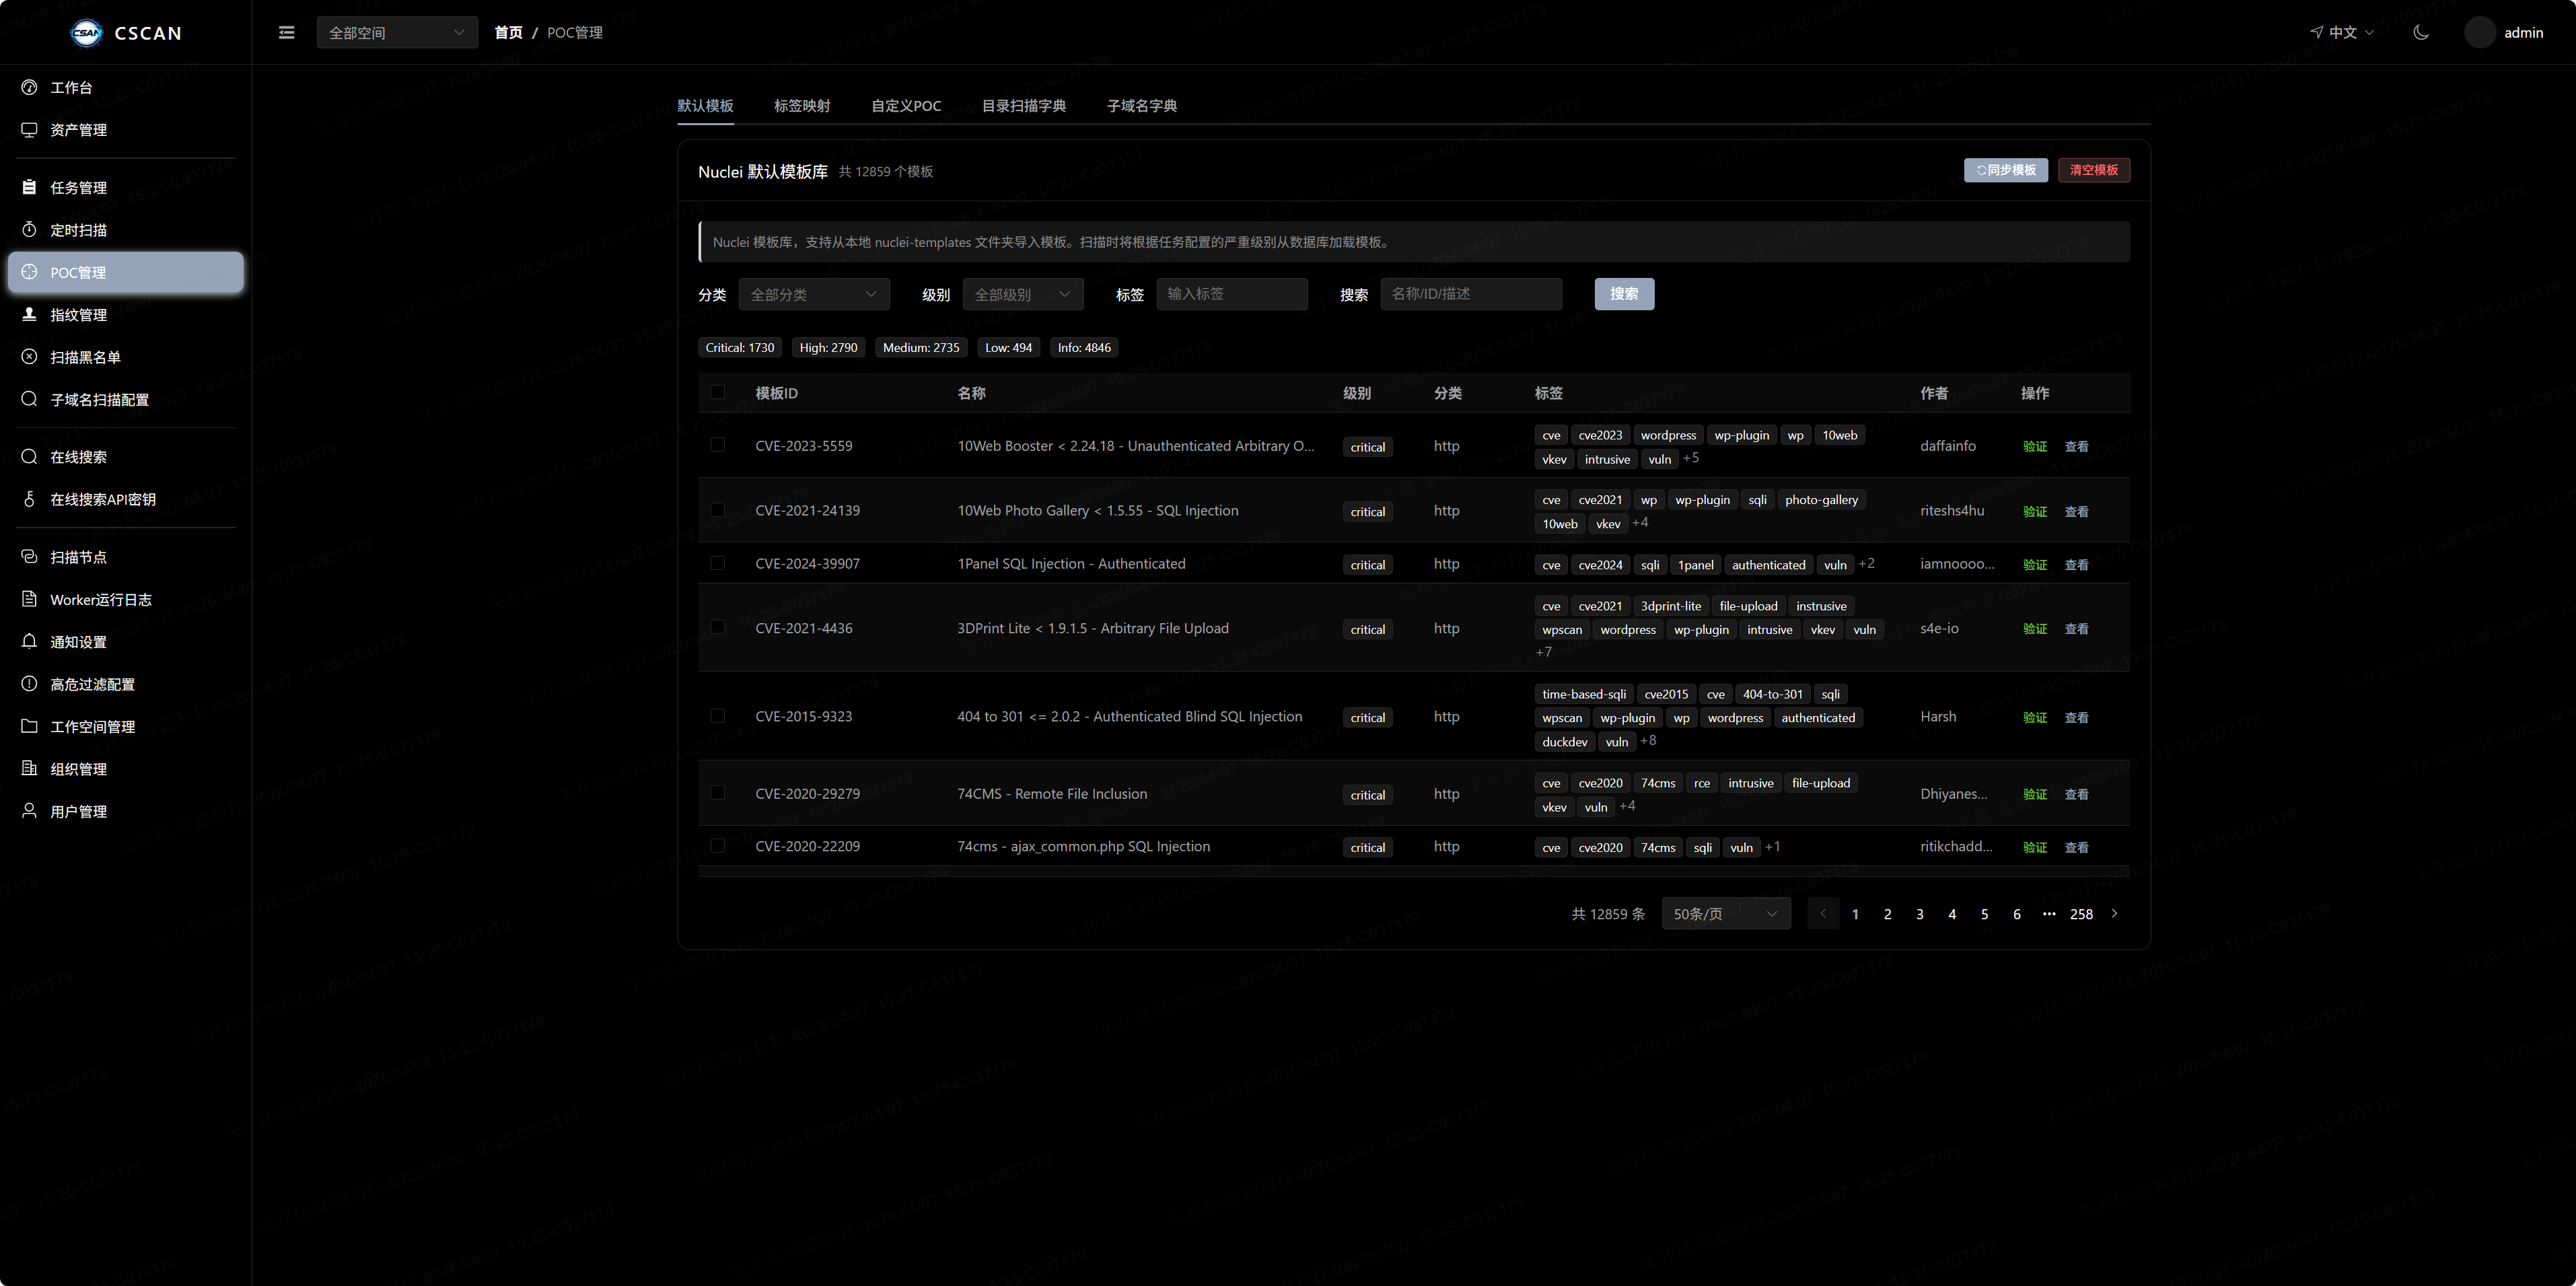Check the CVE-2020-29279 row checkbox
This screenshot has width=2576, height=1286.
717,793
